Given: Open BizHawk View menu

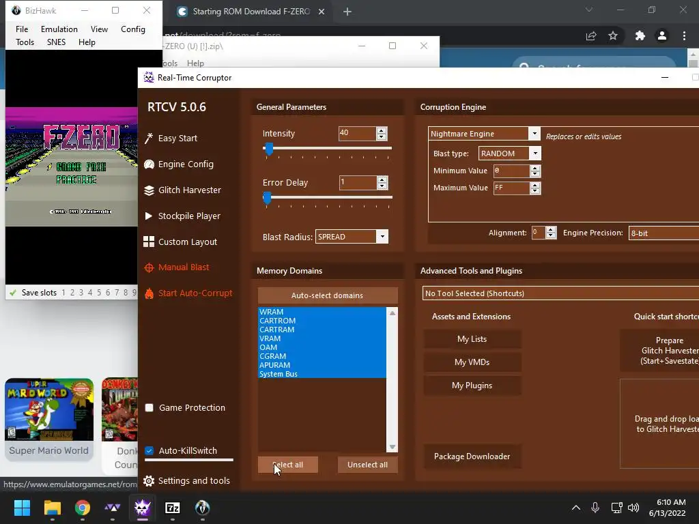Looking at the screenshot, I should point(100,29).
